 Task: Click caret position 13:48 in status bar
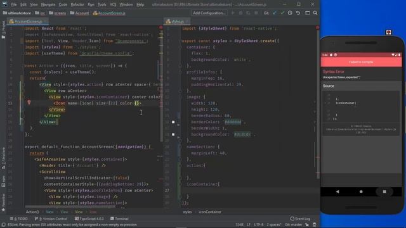(240, 225)
